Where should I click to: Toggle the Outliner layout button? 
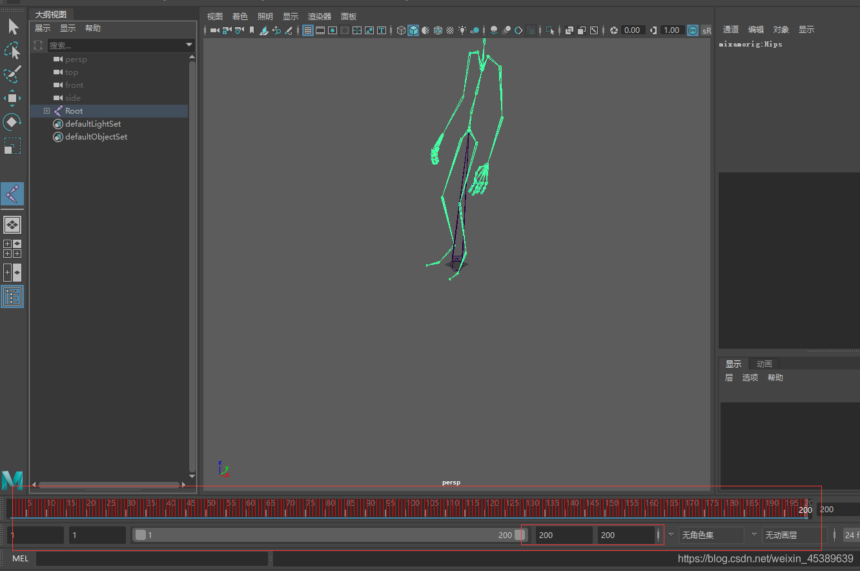(12, 296)
